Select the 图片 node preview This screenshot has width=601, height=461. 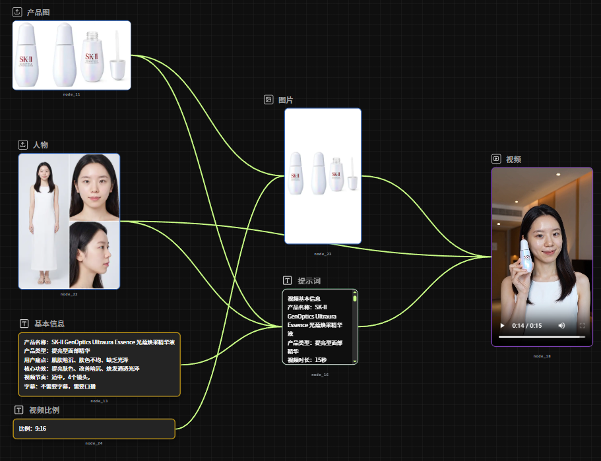[323, 176]
